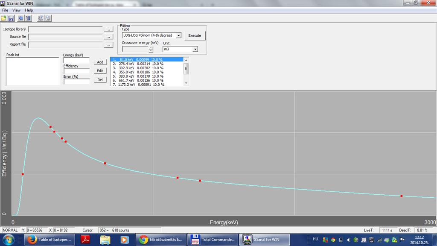Open the media player taskbar icon

(124, 240)
